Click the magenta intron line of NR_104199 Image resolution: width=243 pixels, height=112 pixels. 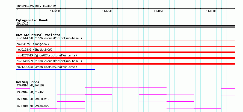[126, 88]
